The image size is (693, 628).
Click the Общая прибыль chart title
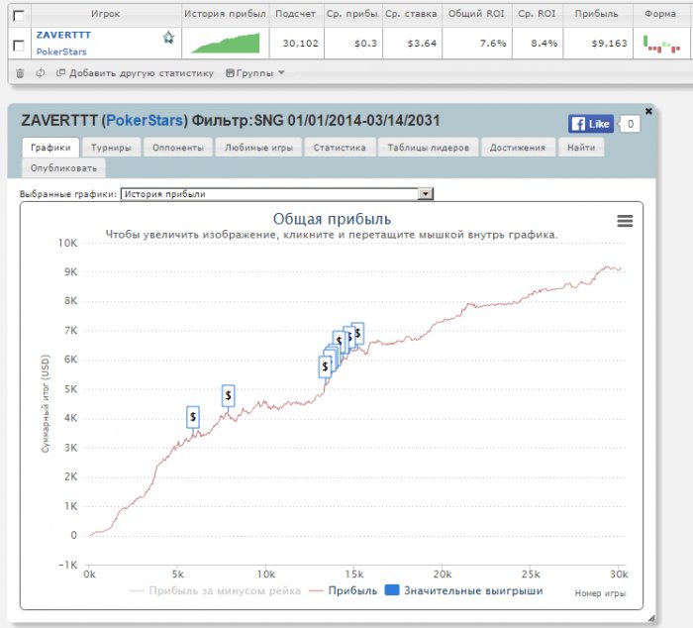pos(332,219)
